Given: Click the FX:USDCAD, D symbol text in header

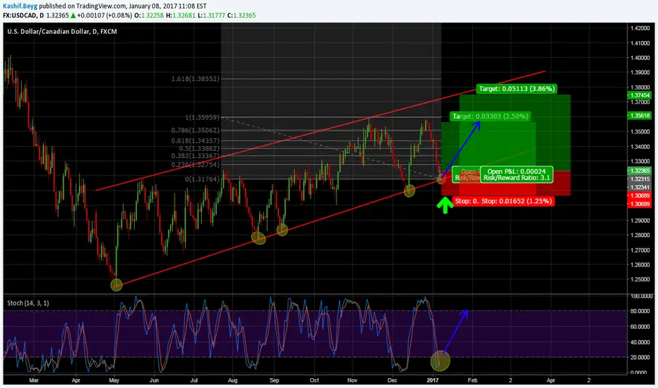Looking at the screenshot, I should tap(23, 16).
